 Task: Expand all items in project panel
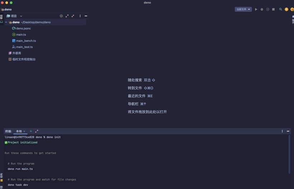point(67,16)
